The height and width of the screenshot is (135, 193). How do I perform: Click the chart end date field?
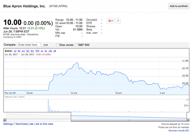pos(28,54)
